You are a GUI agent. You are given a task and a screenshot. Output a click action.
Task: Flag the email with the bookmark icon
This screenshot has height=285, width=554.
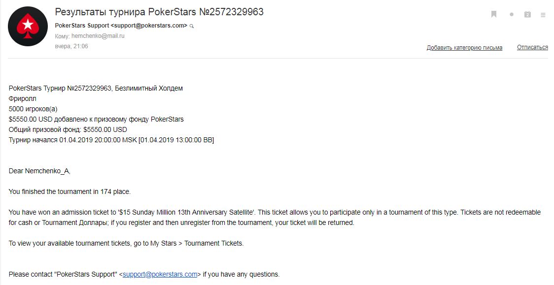pyautogui.click(x=494, y=14)
